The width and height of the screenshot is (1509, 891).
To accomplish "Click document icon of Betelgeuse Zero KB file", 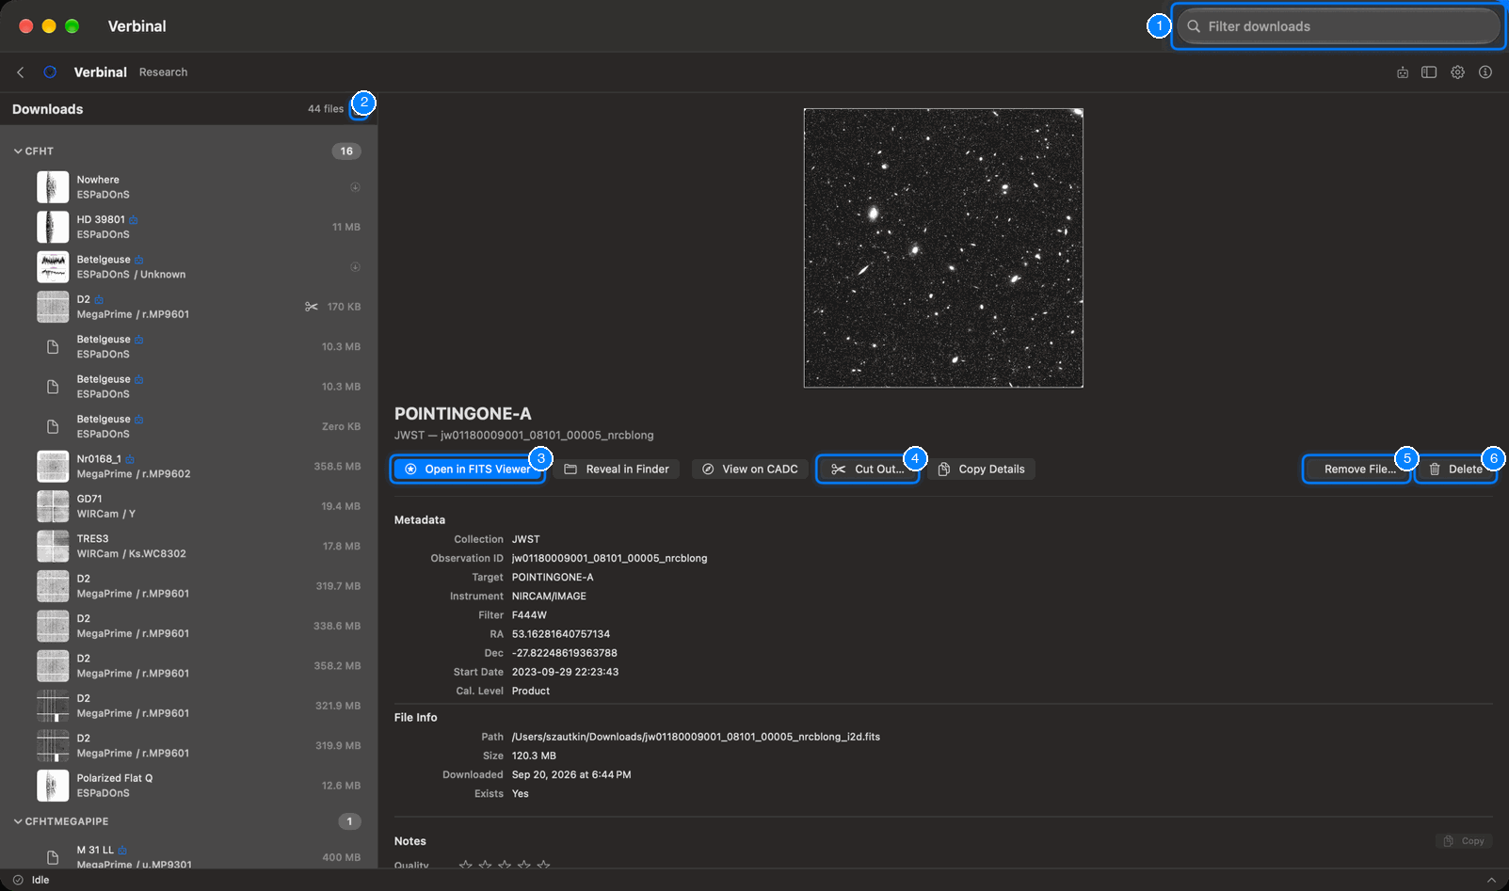I will (x=53, y=427).
